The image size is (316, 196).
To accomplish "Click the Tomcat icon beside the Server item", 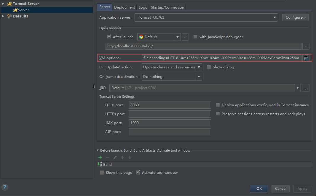I will [x=15, y=10].
